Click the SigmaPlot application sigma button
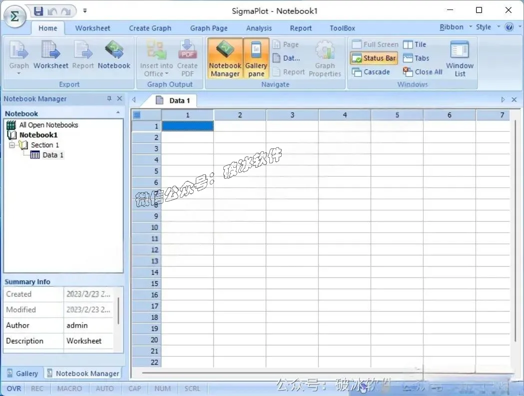The image size is (524, 396). pyautogui.click(x=14, y=16)
